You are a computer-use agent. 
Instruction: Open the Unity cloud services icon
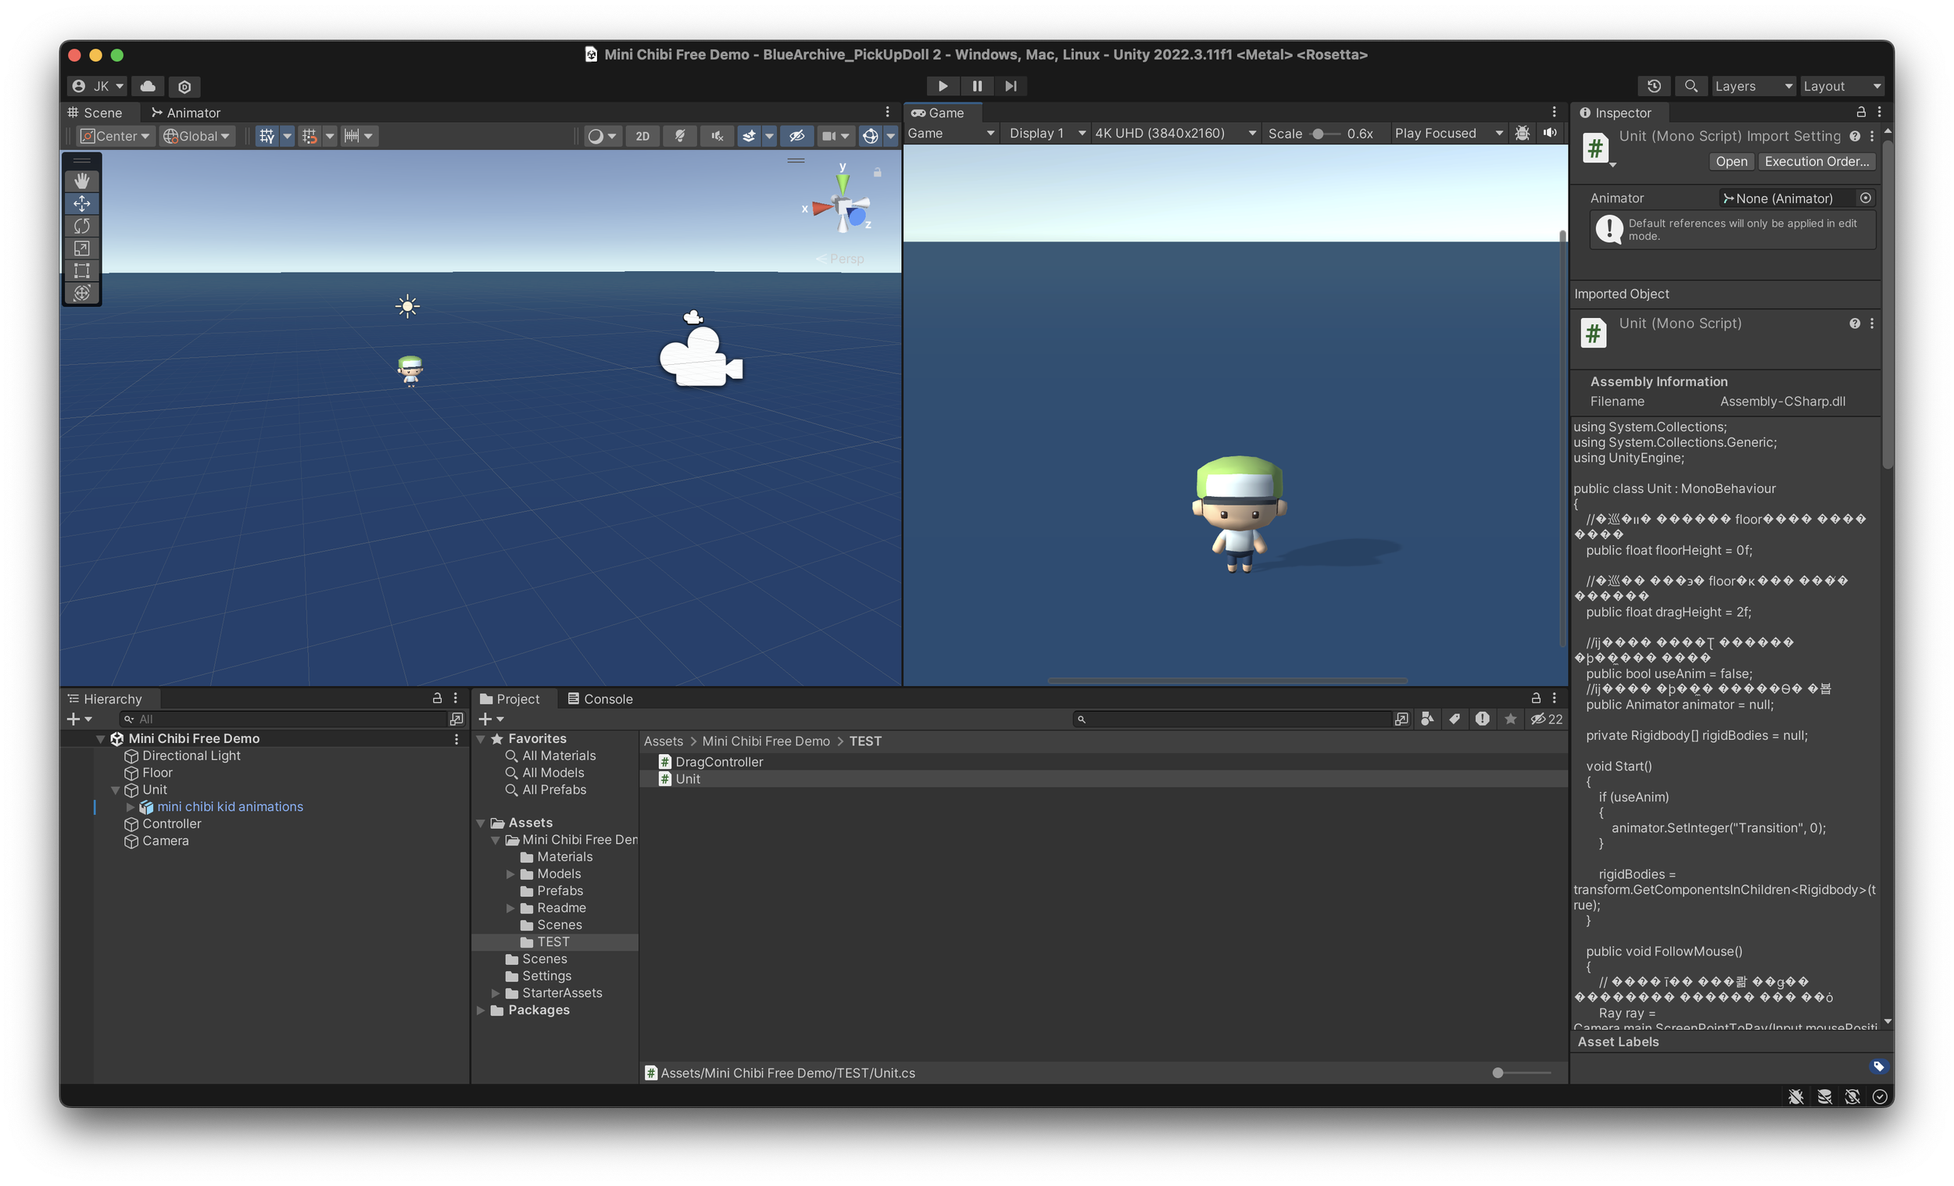pyautogui.click(x=149, y=86)
